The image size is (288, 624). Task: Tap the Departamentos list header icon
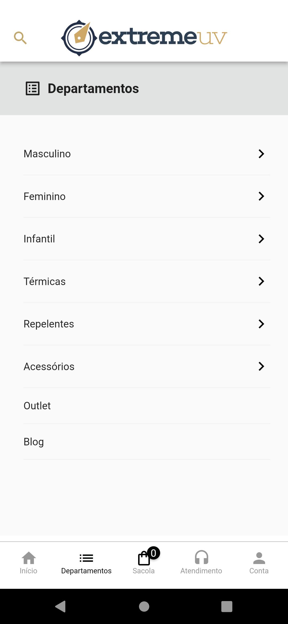pyautogui.click(x=33, y=89)
